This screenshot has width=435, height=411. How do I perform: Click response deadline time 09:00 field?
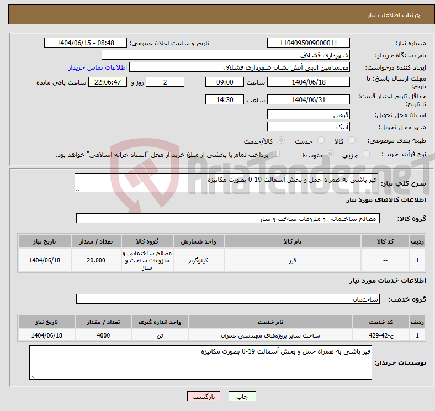[225, 82]
